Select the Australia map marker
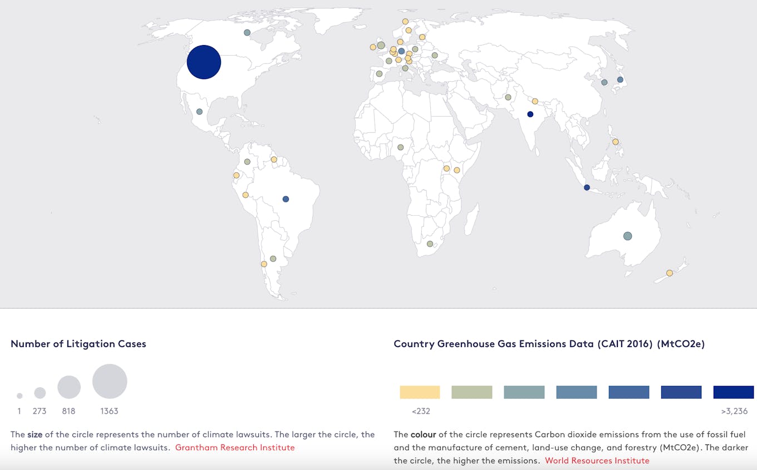 click(x=628, y=236)
